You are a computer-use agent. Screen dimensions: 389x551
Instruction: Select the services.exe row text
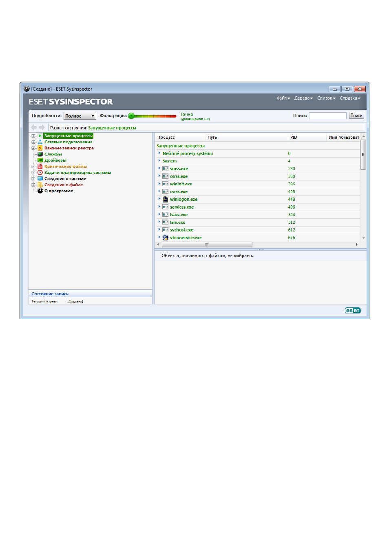[x=182, y=207]
